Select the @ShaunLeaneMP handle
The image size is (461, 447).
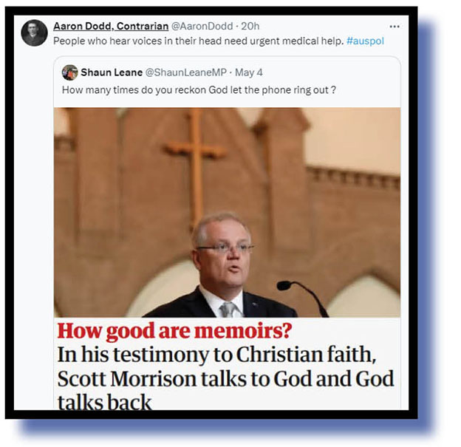(x=186, y=72)
